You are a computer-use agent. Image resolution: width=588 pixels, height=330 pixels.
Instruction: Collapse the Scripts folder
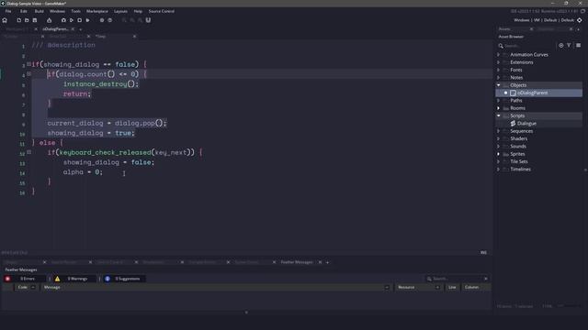pos(498,116)
